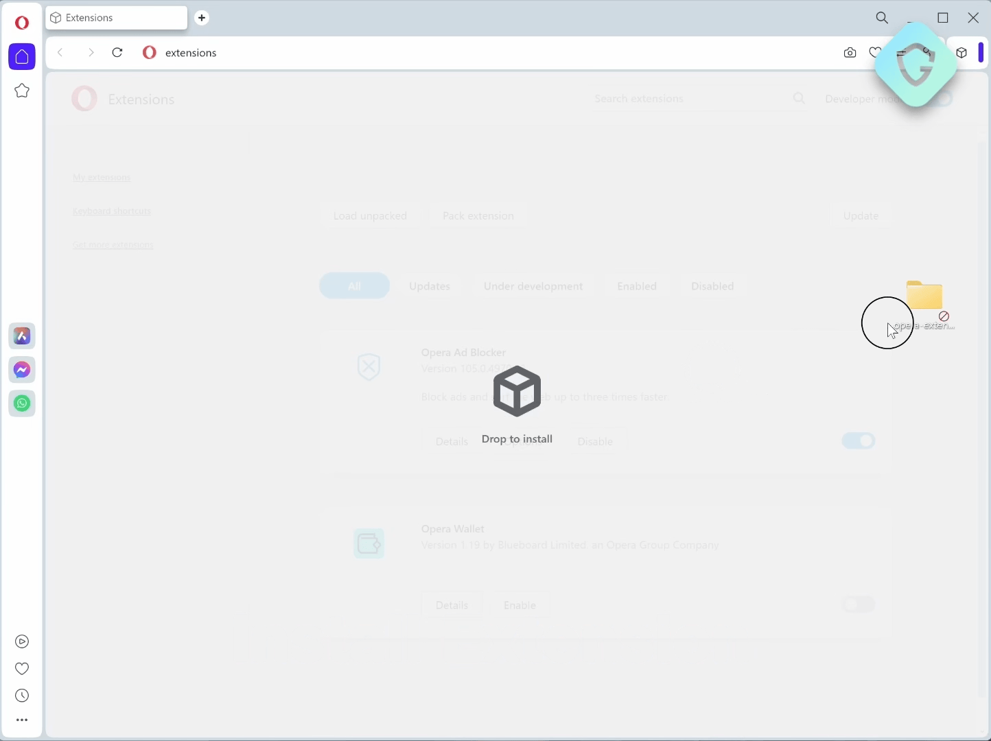Go to the Start Page home icon

pyautogui.click(x=22, y=57)
